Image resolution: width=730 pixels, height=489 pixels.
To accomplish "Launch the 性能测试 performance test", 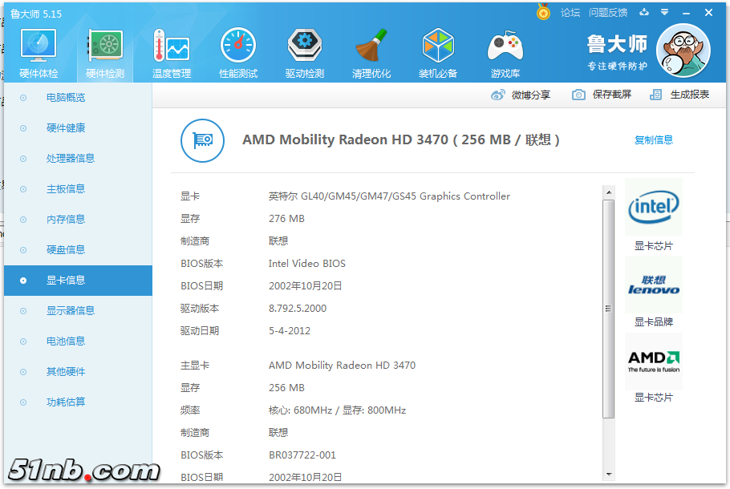I will point(238,54).
